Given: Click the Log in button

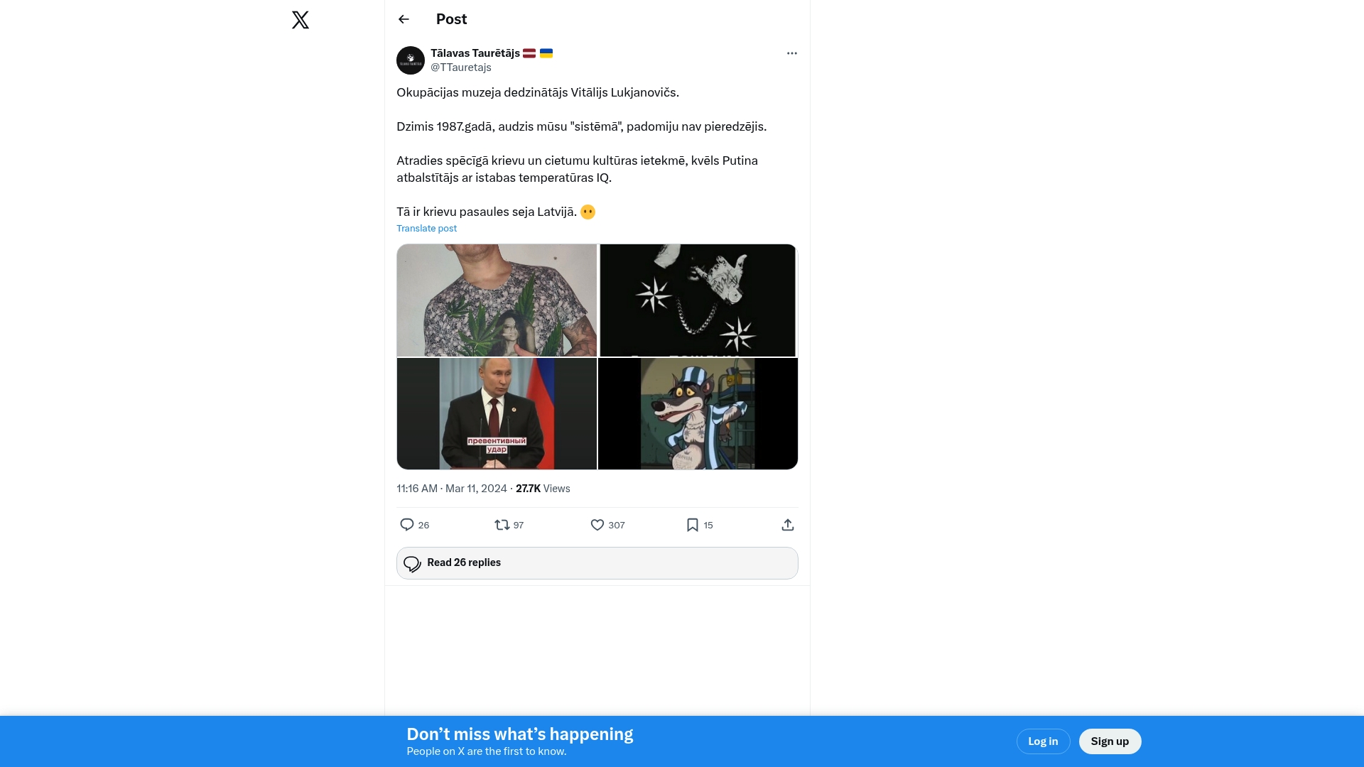Looking at the screenshot, I should tap(1043, 741).
